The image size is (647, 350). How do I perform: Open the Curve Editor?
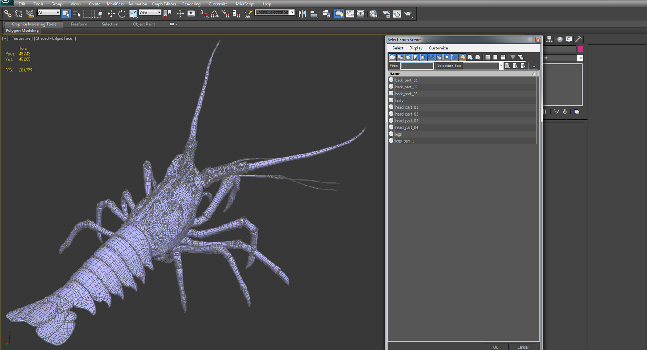pyautogui.click(x=350, y=14)
